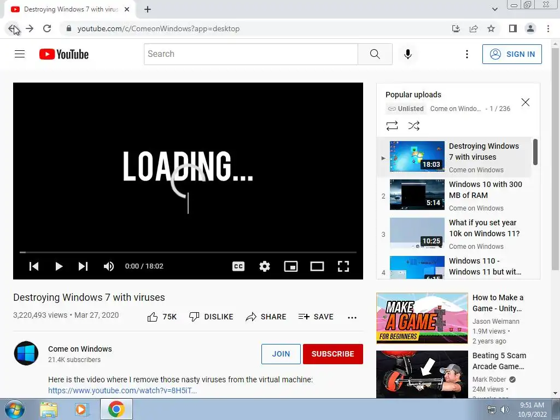Viewport: 560px width, 420px height.
Task: Share this page via address bar icon
Action: click(x=474, y=28)
